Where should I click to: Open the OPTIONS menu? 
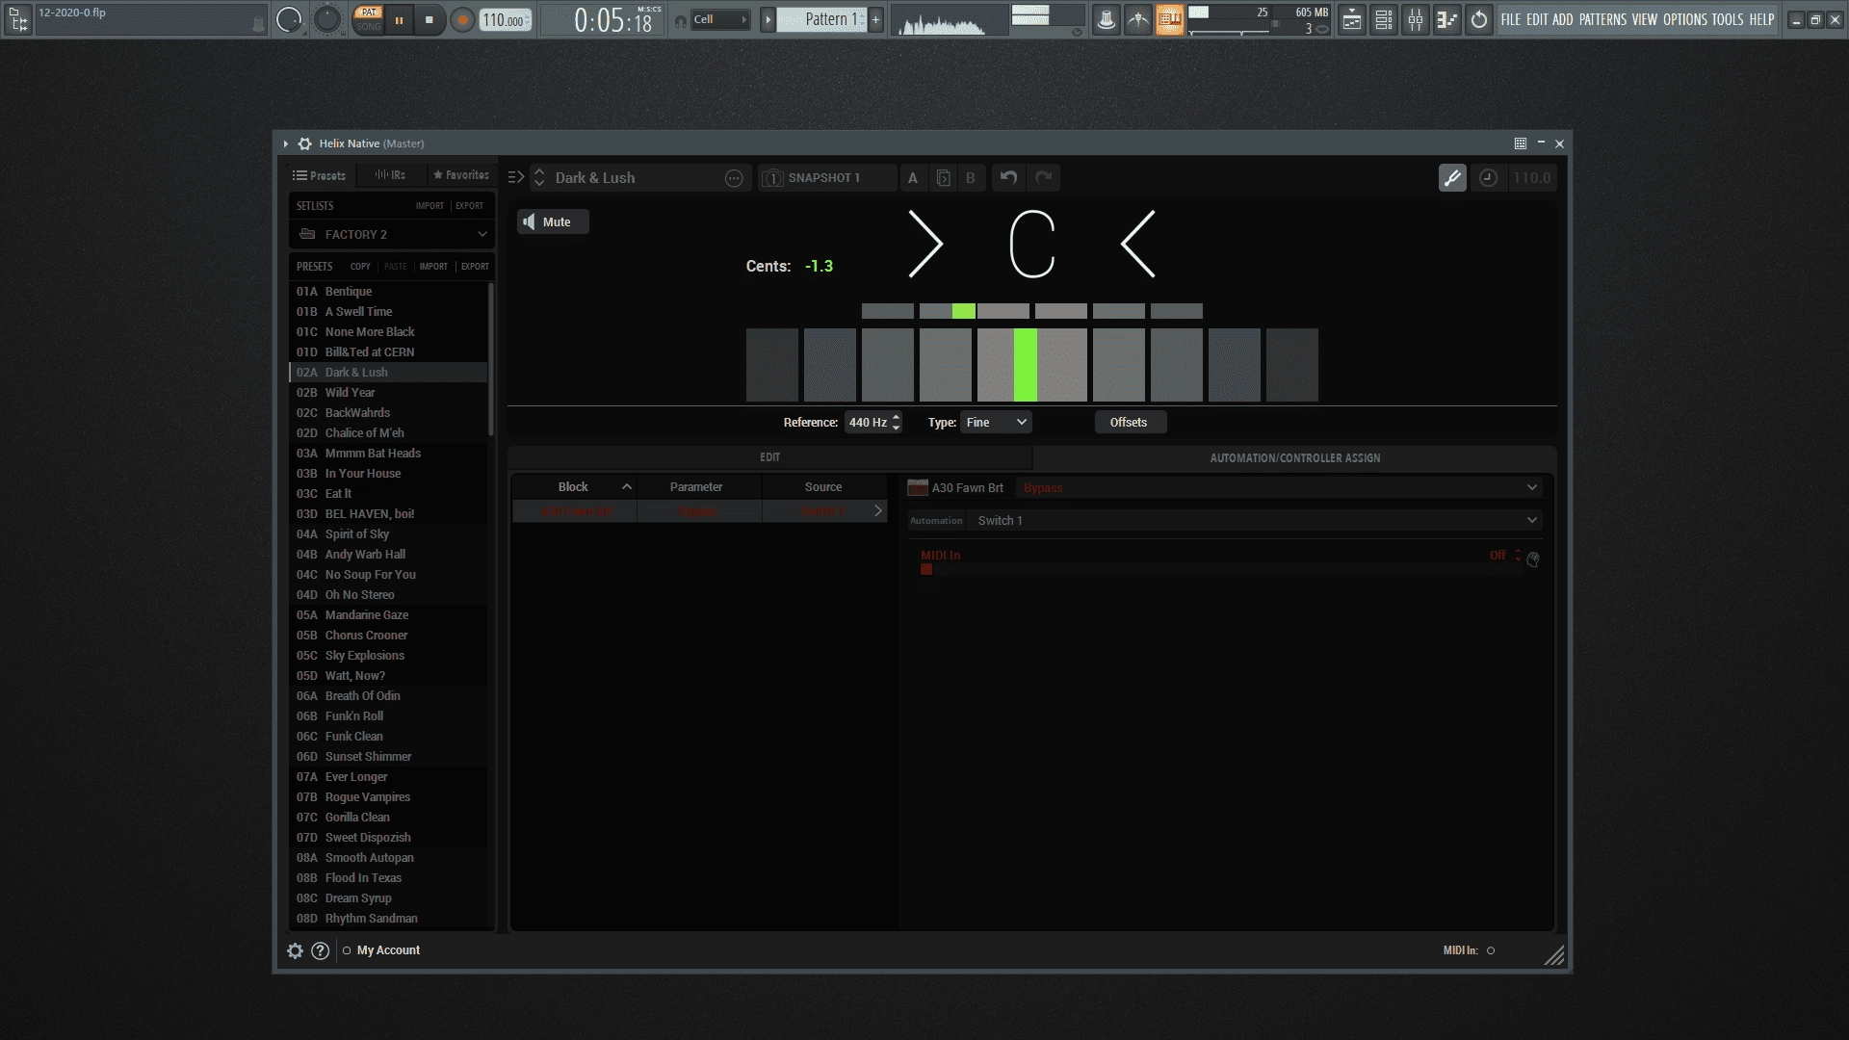[x=1685, y=19]
